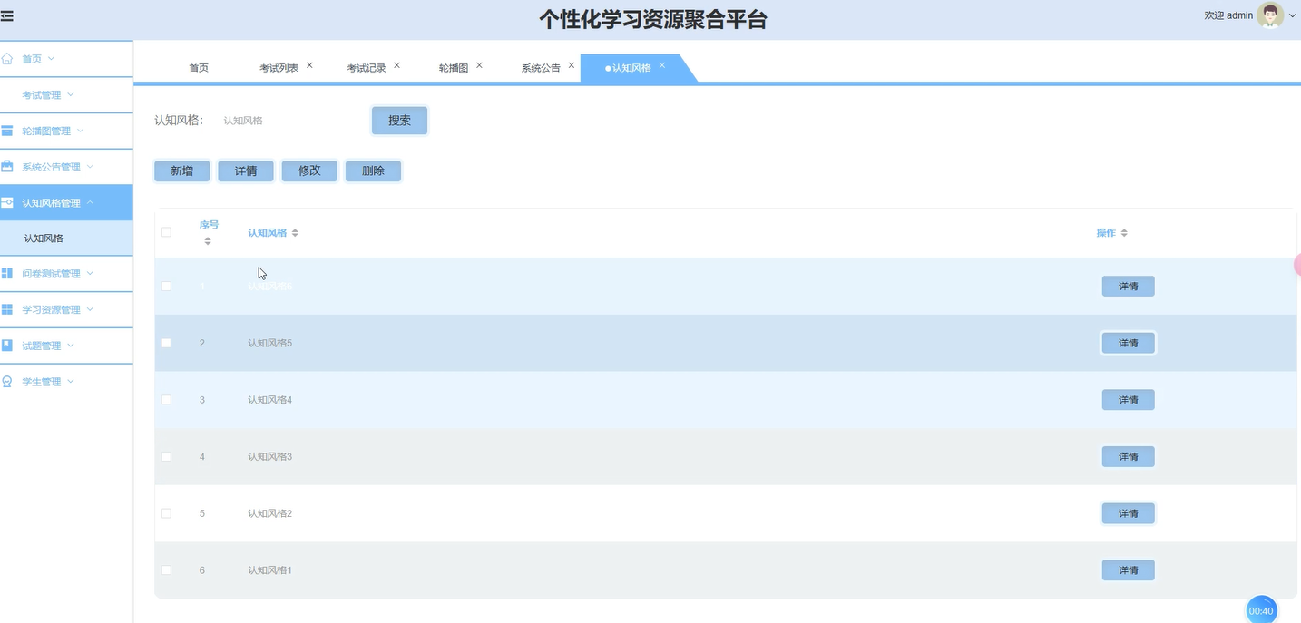
Task: Click the 系统公告管理 briefcase icon
Action: (x=7, y=167)
